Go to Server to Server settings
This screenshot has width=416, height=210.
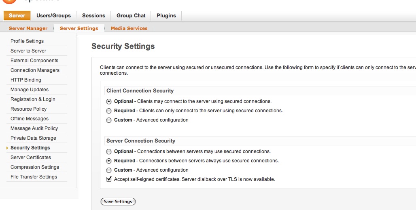28,51
